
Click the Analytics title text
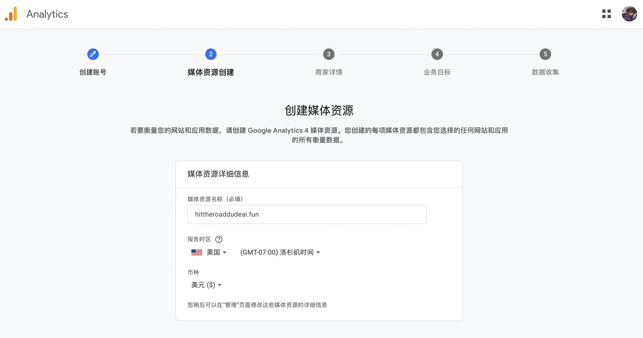pyautogui.click(x=47, y=14)
